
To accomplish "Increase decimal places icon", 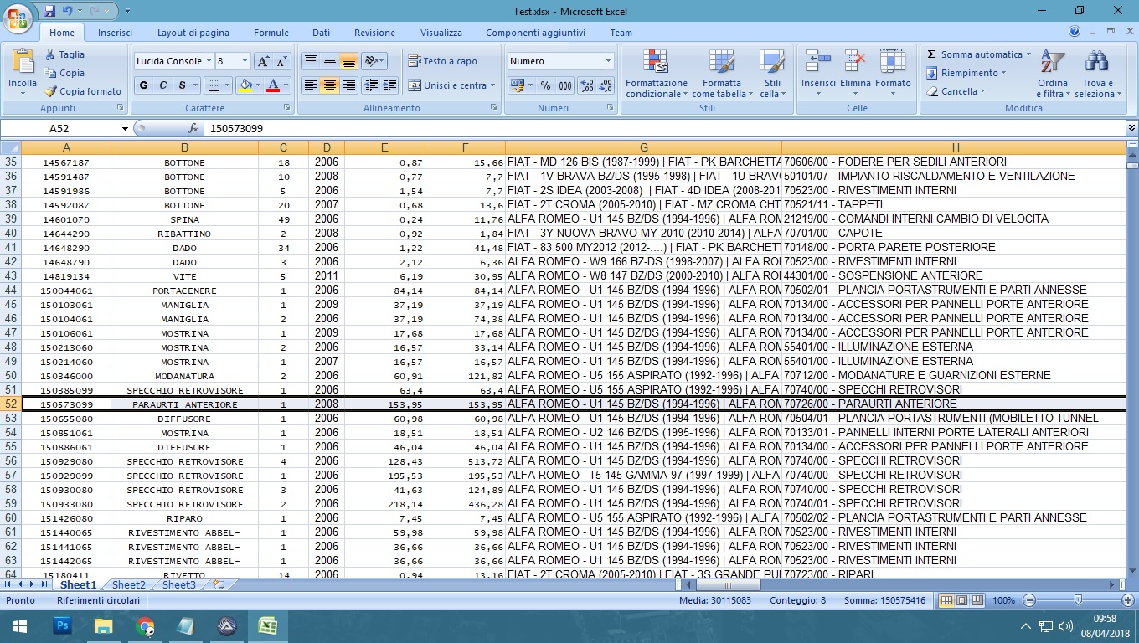I will tap(587, 85).
